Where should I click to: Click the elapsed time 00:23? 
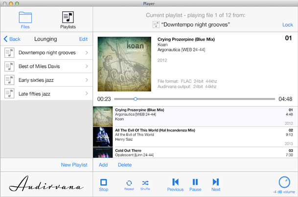104,99
